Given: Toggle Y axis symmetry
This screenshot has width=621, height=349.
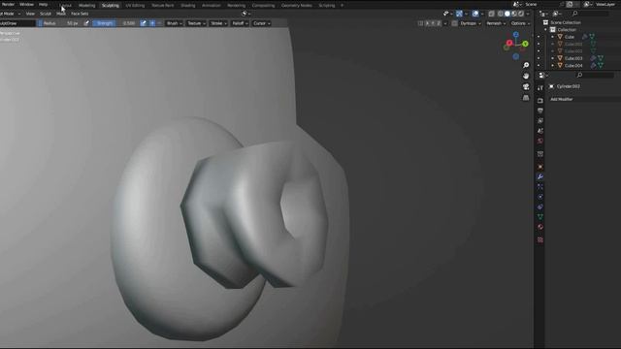Looking at the screenshot, I should pyautogui.click(x=433, y=23).
